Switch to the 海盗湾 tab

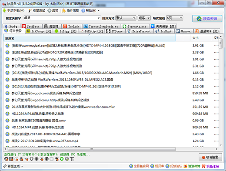point(52,27)
